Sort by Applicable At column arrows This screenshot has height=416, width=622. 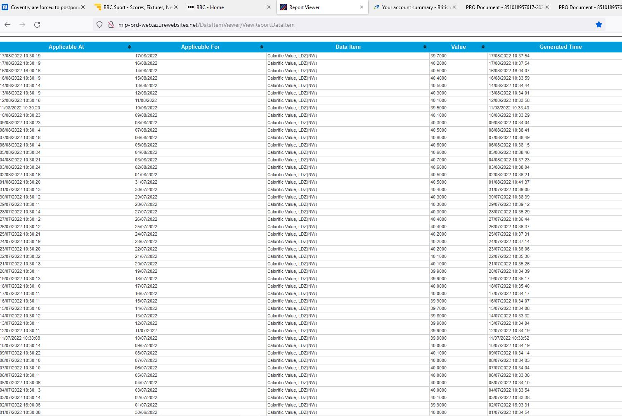129,47
